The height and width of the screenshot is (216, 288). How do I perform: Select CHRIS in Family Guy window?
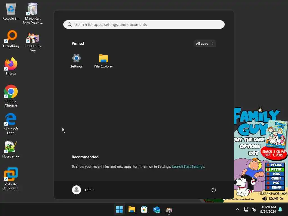(274, 178)
